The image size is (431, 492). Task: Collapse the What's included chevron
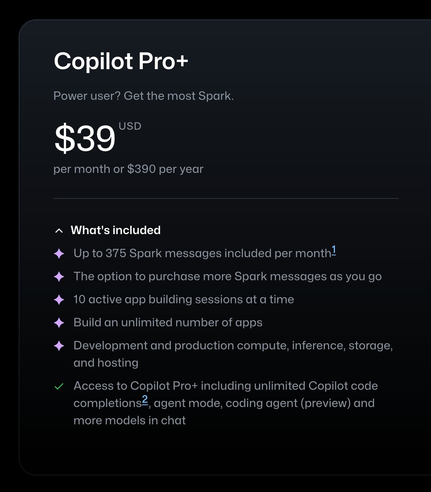59,231
